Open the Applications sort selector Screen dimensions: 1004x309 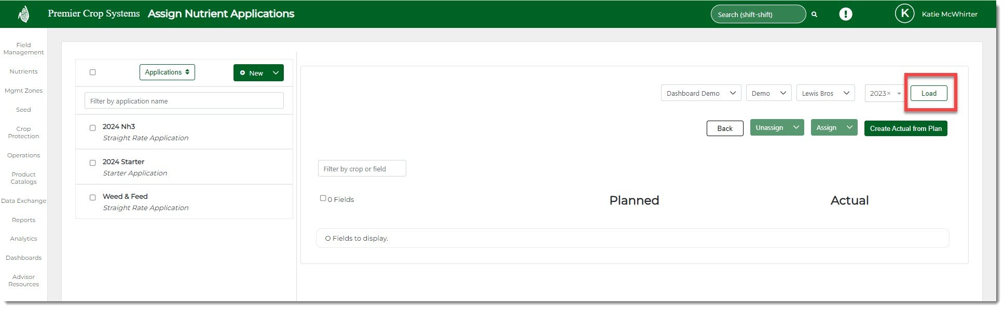click(167, 72)
